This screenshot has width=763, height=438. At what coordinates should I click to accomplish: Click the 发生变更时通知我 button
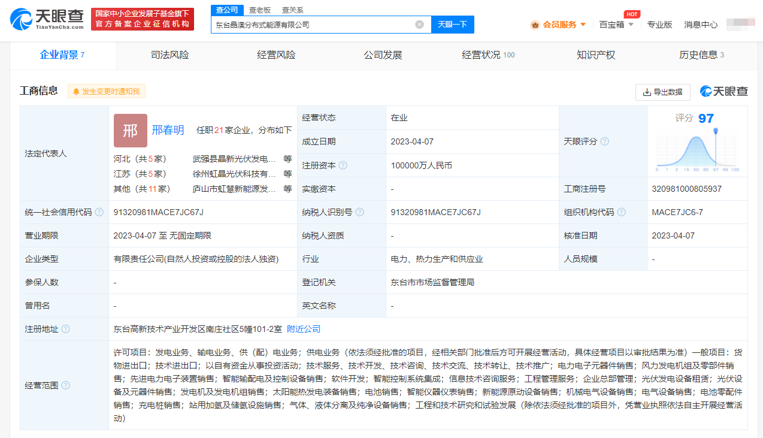pos(106,91)
